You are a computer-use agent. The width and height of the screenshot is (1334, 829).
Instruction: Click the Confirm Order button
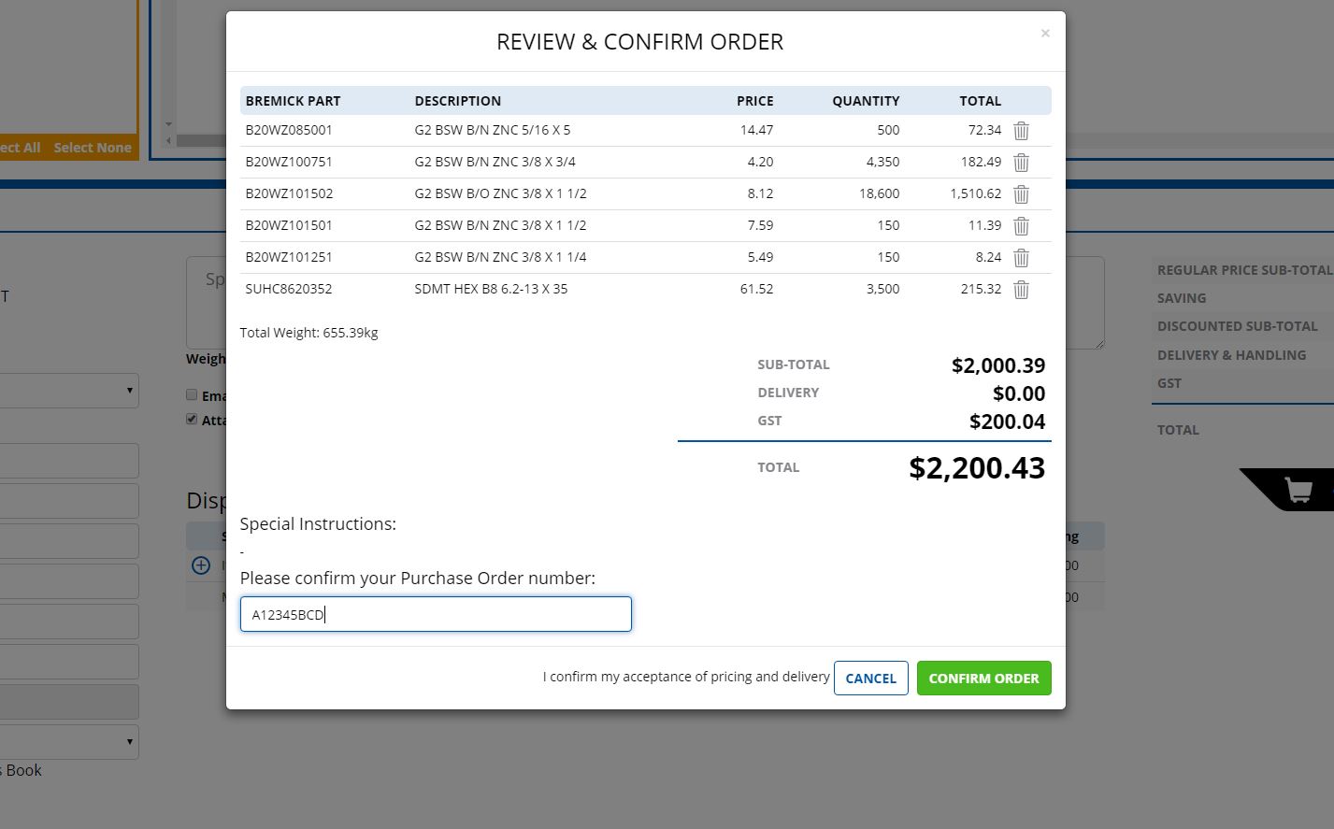(x=983, y=679)
